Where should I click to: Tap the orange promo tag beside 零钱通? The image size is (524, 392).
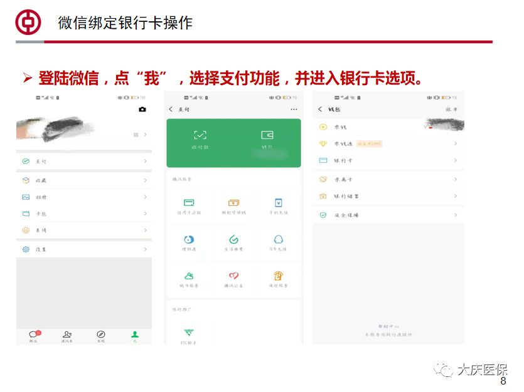click(x=369, y=143)
